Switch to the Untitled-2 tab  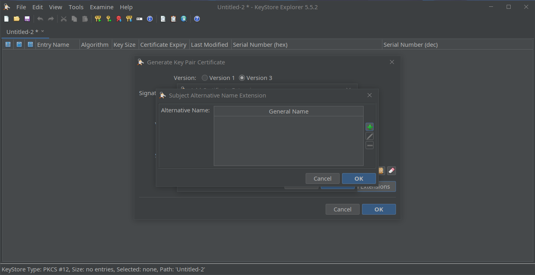point(22,32)
